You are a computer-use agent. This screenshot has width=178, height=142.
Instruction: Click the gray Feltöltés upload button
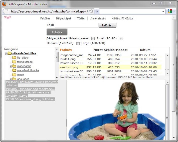pyautogui.click(x=57, y=32)
